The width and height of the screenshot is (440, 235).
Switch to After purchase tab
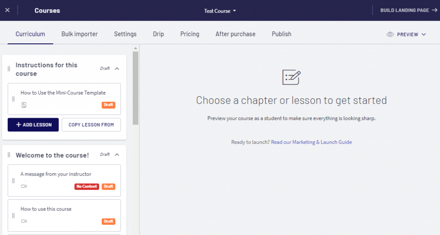pyautogui.click(x=235, y=34)
